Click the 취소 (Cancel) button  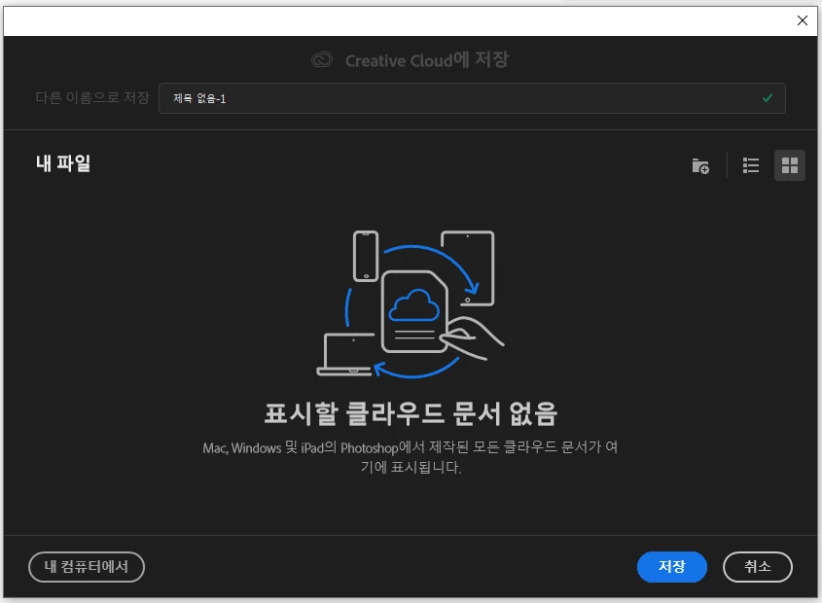point(758,567)
